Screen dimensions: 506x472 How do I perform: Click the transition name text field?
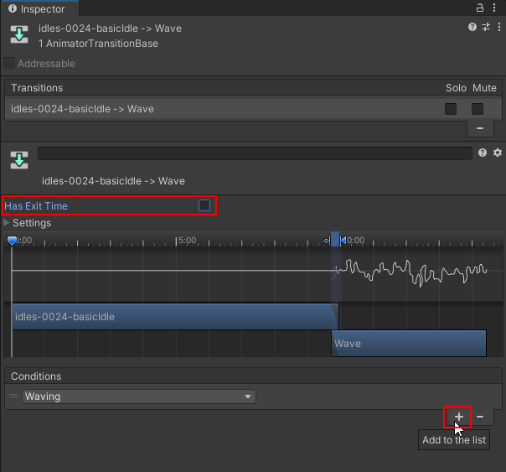tap(255, 153)
